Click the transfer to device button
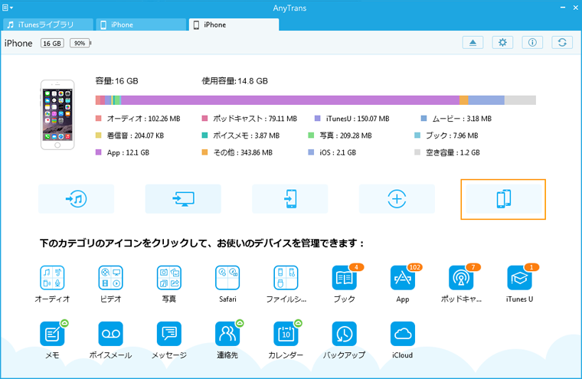 point(290,199)
